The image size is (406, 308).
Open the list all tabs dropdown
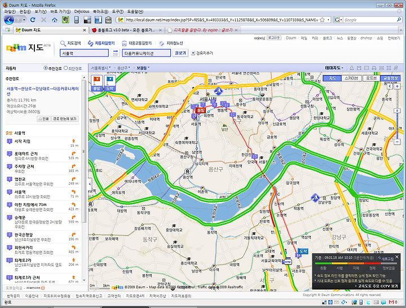(x=400, y=30)
